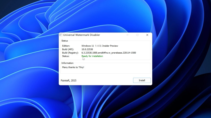
Task: Close the Universal Watermark Disabler window
Action: click(x=147, y=35)
